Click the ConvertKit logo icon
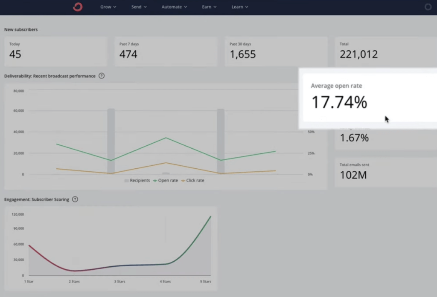The image size is (437, 297). click(x=78, y=7)
